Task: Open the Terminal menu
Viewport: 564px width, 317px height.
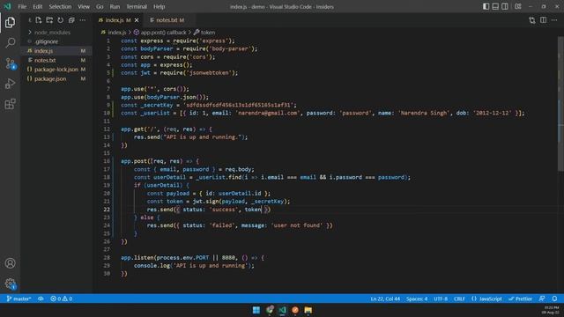Action: tap(137, 6)
